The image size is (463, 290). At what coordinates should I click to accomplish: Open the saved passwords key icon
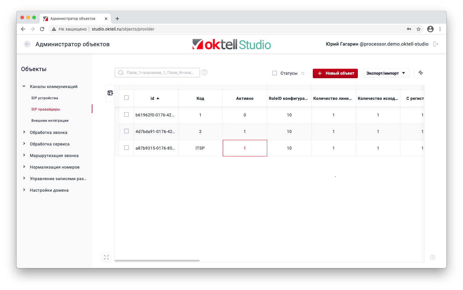[409, 29]
